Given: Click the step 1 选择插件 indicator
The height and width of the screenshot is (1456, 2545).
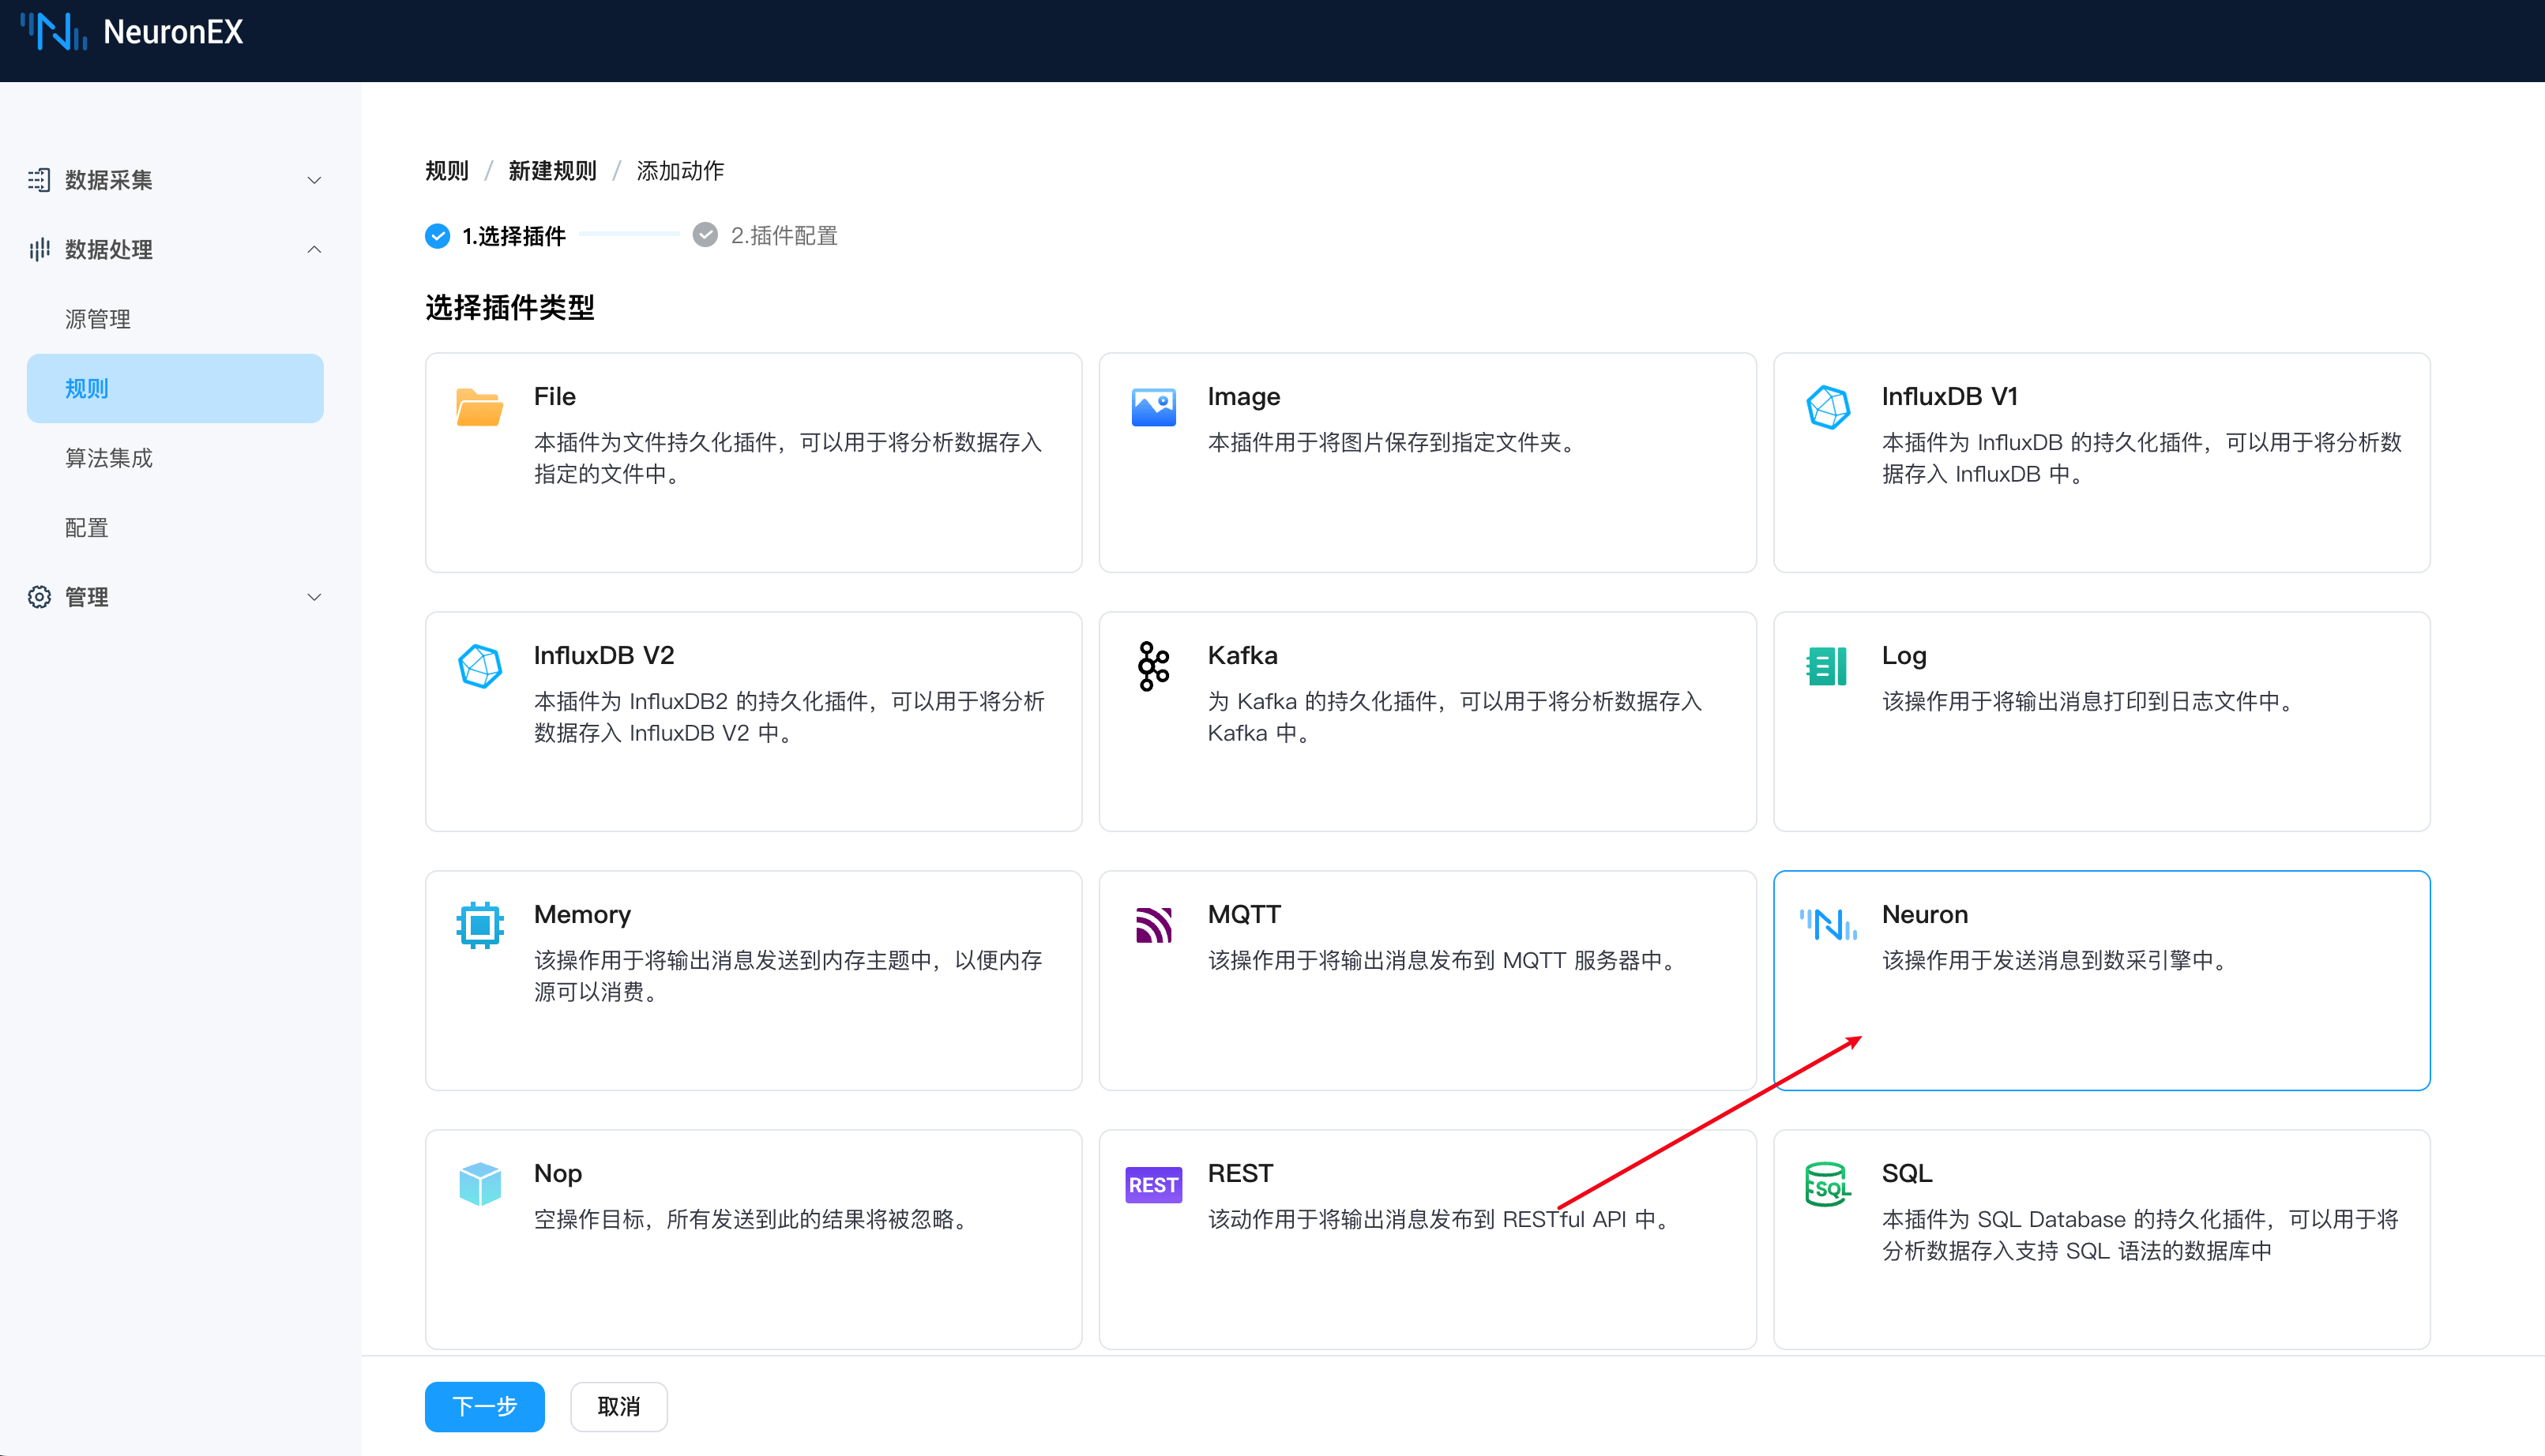Looking at the screenshot, I should coord(495,236).
